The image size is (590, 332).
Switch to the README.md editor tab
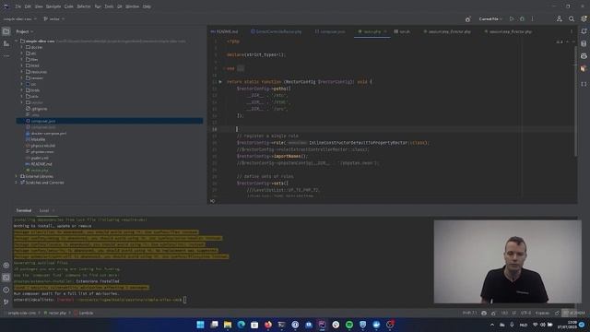pyautogui.click(x=225, y=31)
